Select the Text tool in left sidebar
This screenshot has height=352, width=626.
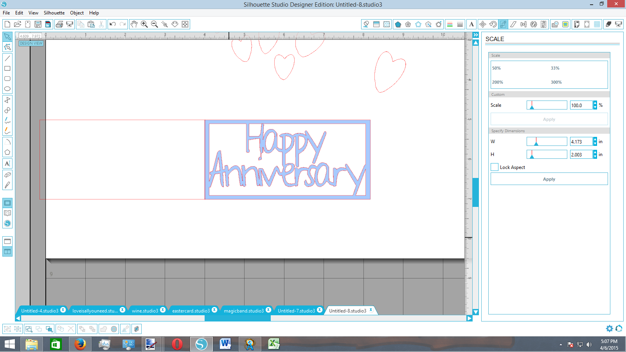pyautogui.click(x=7, y=163)
